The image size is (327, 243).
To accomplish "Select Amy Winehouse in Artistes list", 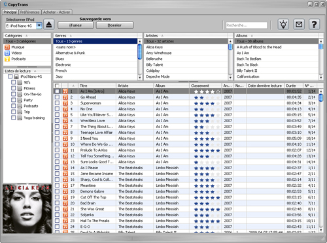I will (x=159, y=53).
